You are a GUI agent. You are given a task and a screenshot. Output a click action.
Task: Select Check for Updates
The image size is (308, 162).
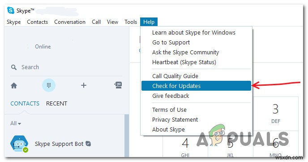(x=196, y=86)
